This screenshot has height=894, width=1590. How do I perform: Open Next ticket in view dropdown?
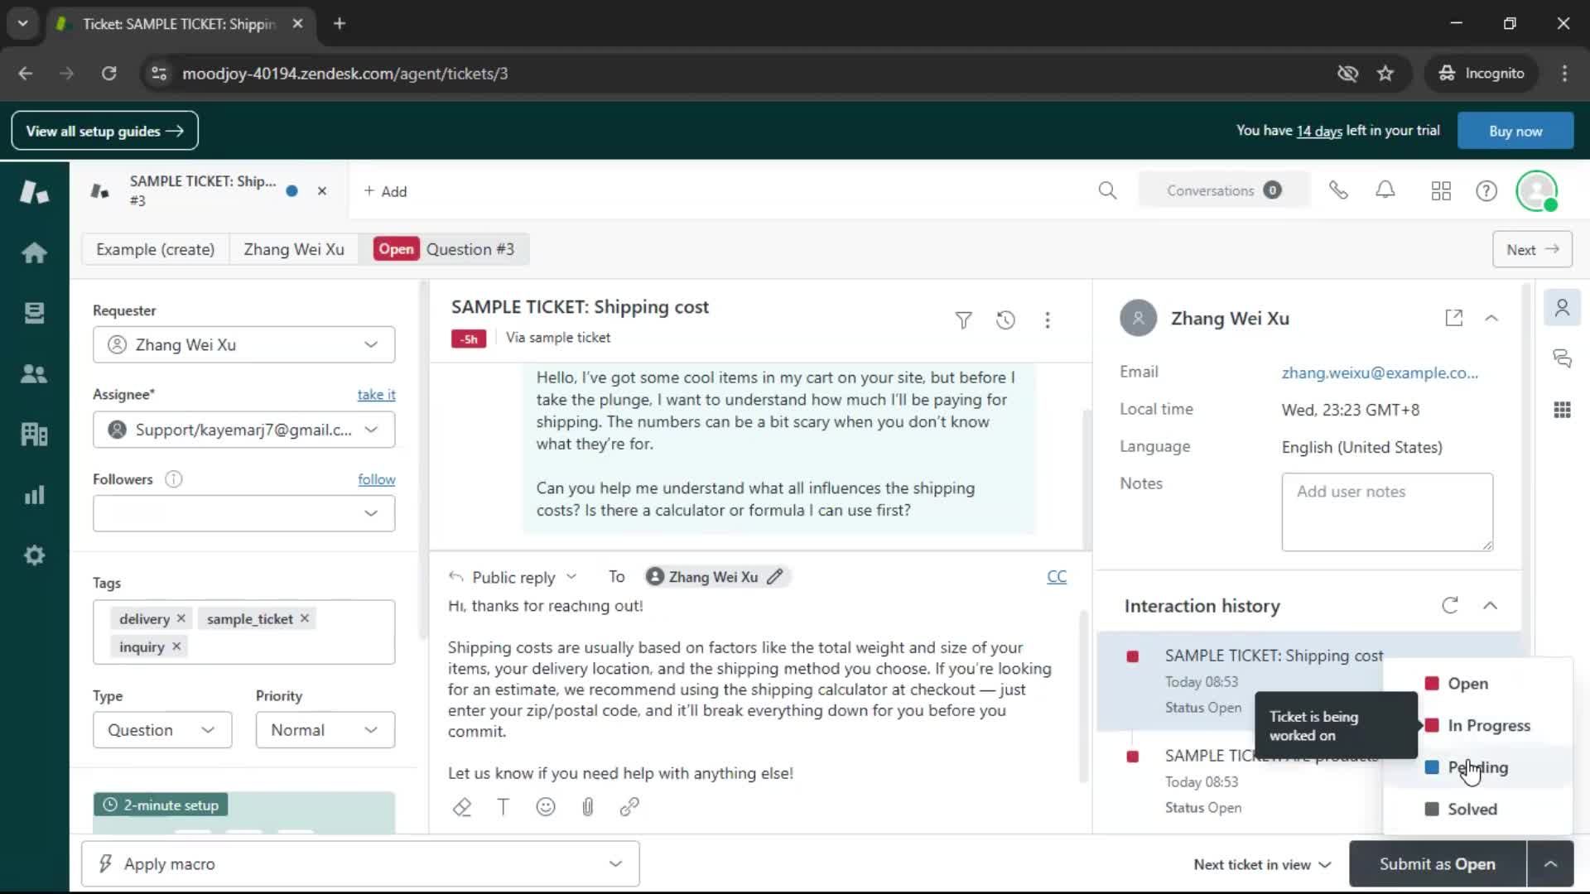click(1262, 864)
